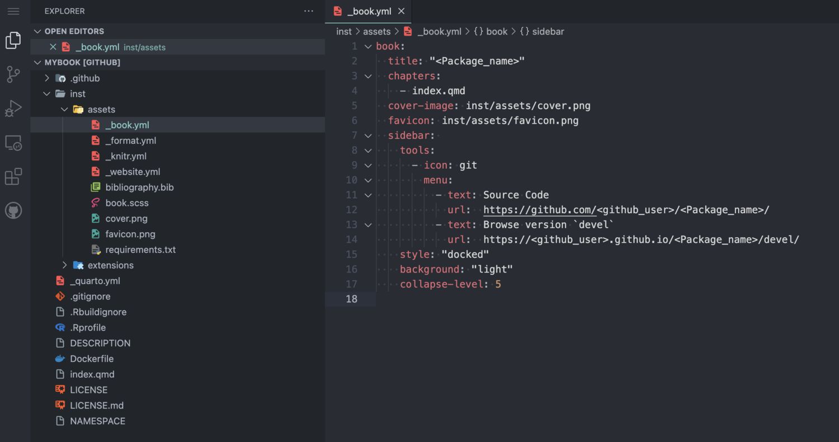This screenshot has width=839, height=442.
Task: Open Dockerfile in the file tree
Action: coord(91,359)
